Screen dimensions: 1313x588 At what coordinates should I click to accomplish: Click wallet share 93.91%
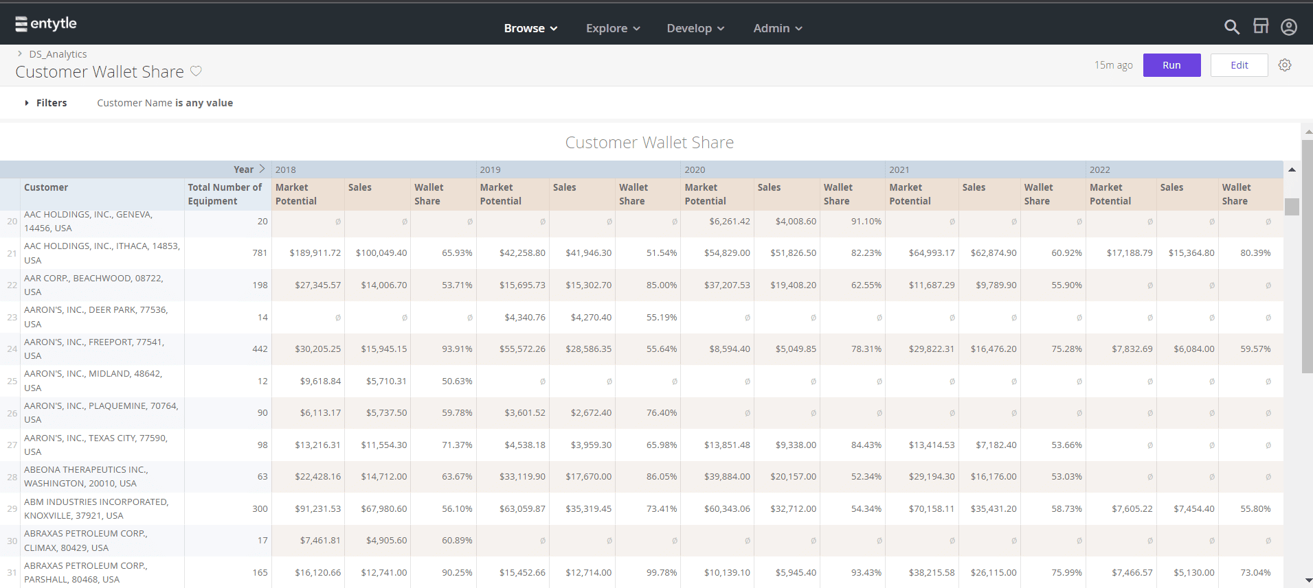point(457,349)
